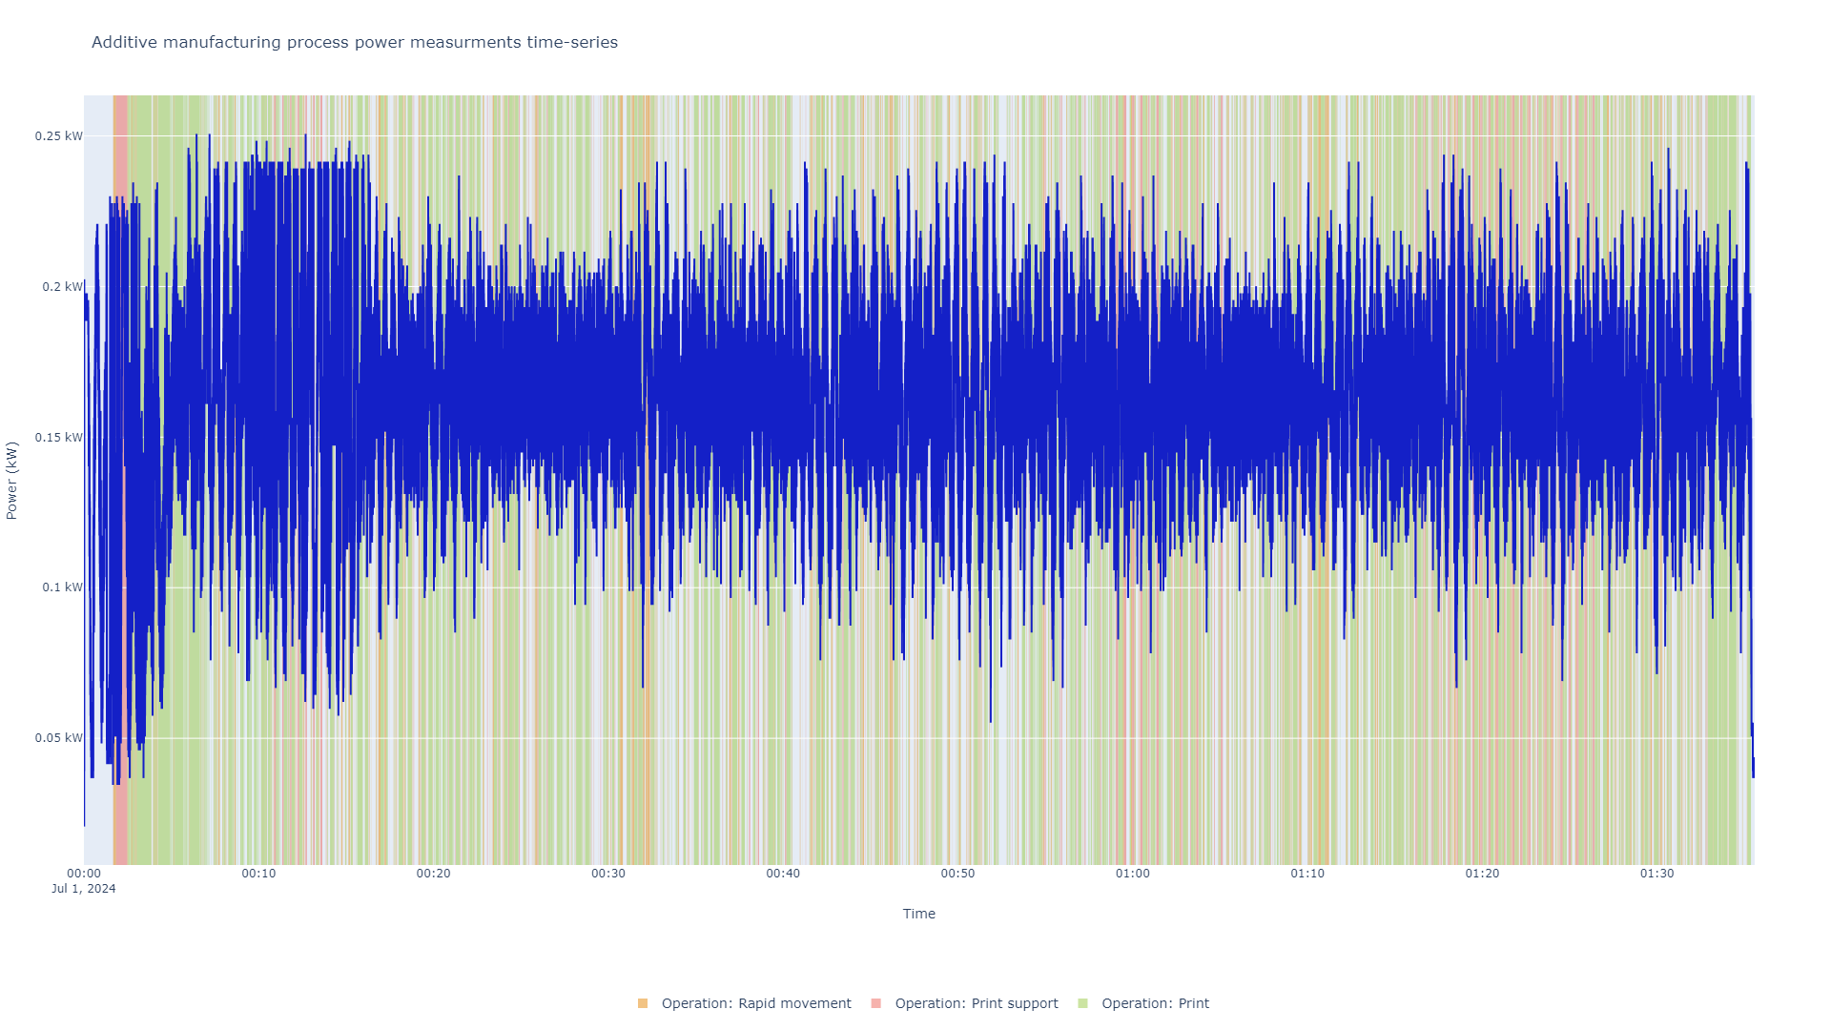Click the 0.25 kW y-axis tick label
1831x1030 pixels.
point(59,136)
